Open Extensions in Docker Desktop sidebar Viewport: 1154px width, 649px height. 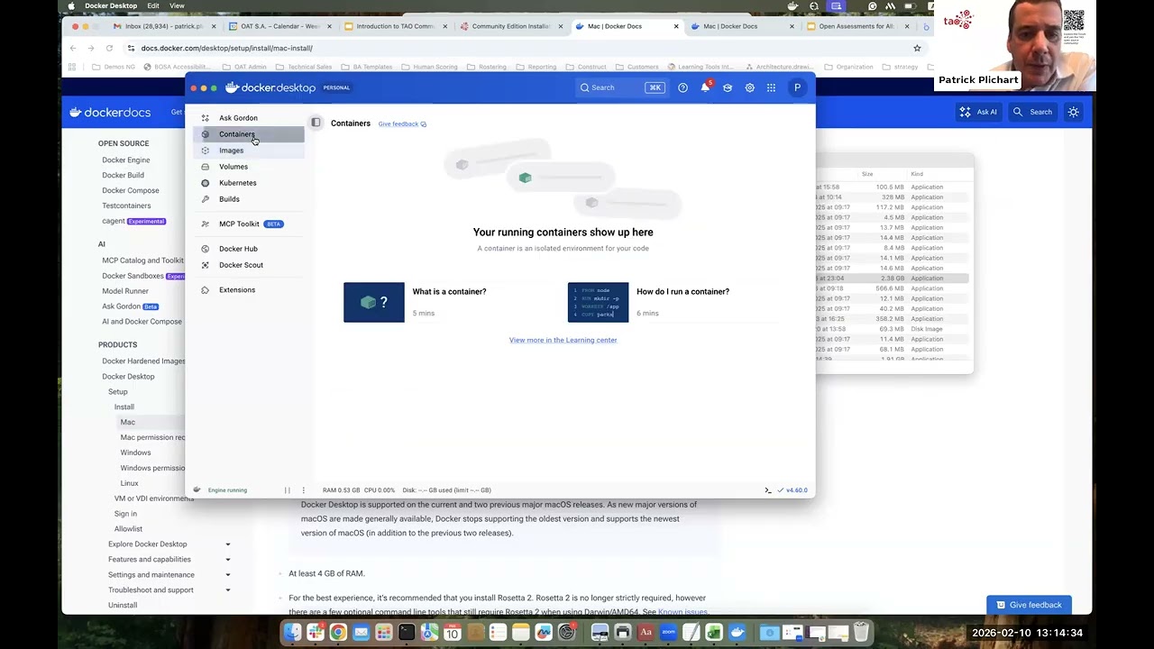pos(237,290)
